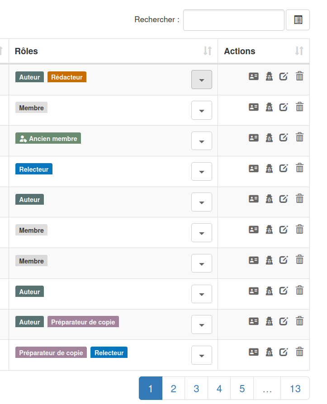Impersonate the user with the Membre role
Image resolution: width=327 pixels, height=404 pixels.
tap(269, 107)
